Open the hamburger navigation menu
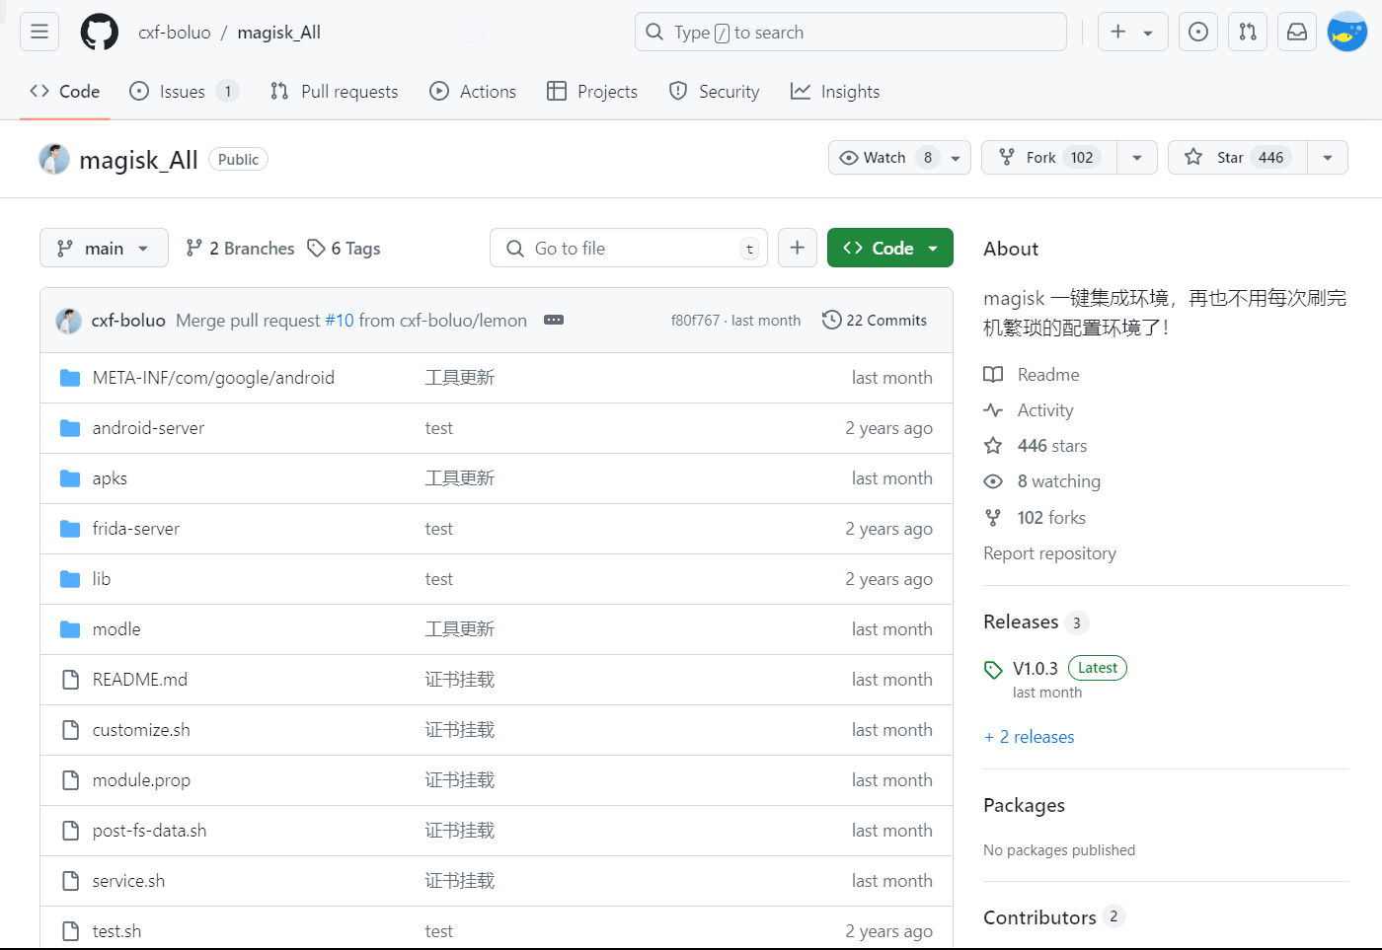The height and width of the screenshot is (950, 1382). tap(39, 32)
